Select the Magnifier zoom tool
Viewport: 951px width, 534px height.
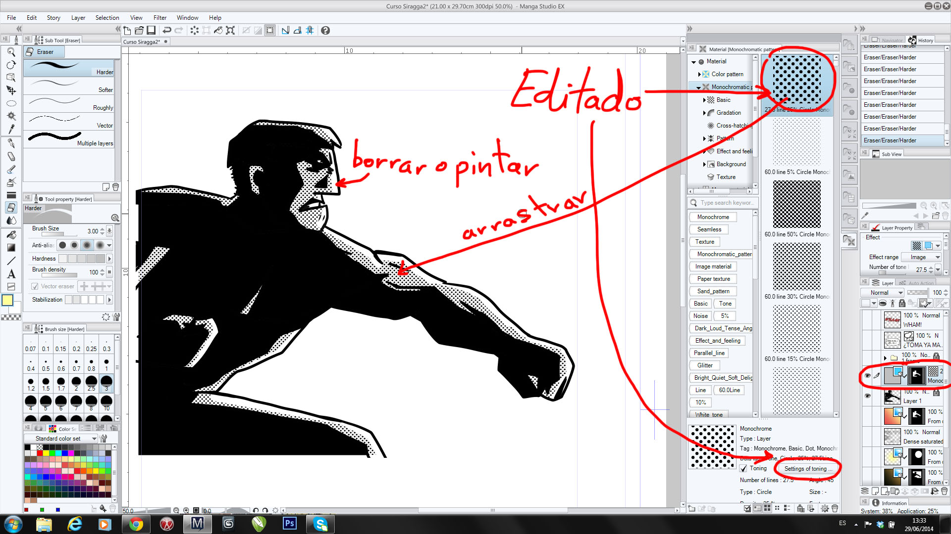pos(11,52)
